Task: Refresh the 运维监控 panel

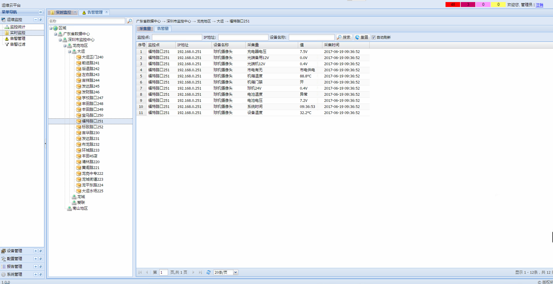Action: point(41,19)
